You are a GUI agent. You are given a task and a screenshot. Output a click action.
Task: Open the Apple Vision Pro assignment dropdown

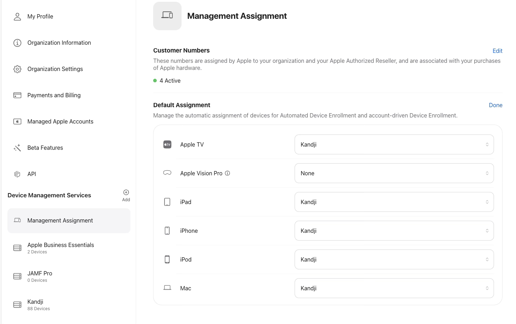[394, 173]
